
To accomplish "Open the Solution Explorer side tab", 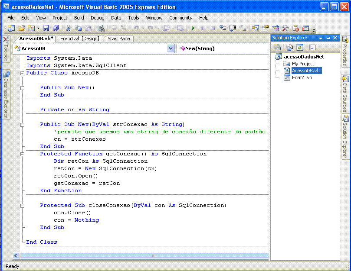I will (x=345, y=136).
